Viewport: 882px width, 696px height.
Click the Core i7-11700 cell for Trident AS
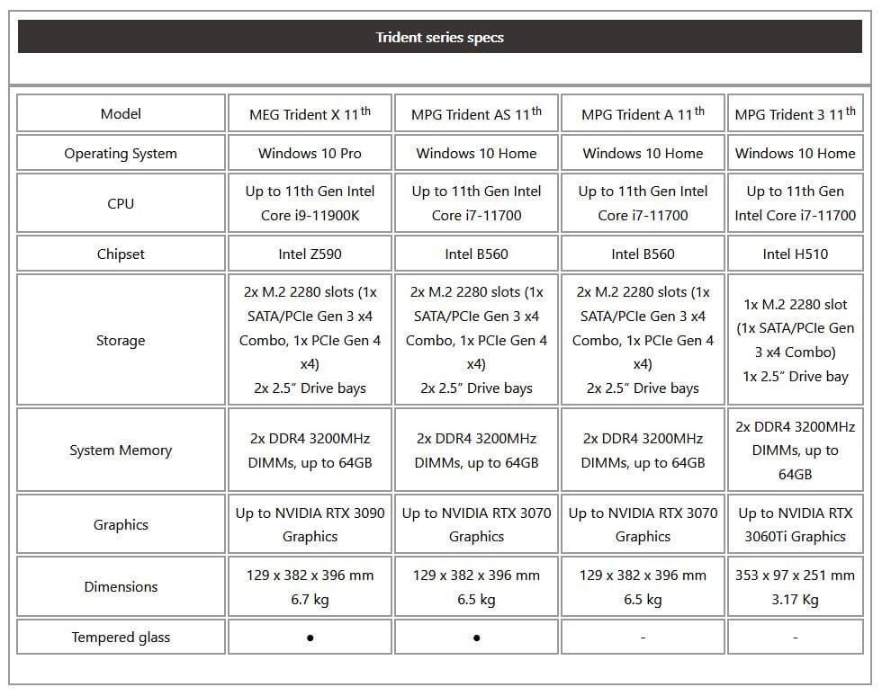[476, 203]
